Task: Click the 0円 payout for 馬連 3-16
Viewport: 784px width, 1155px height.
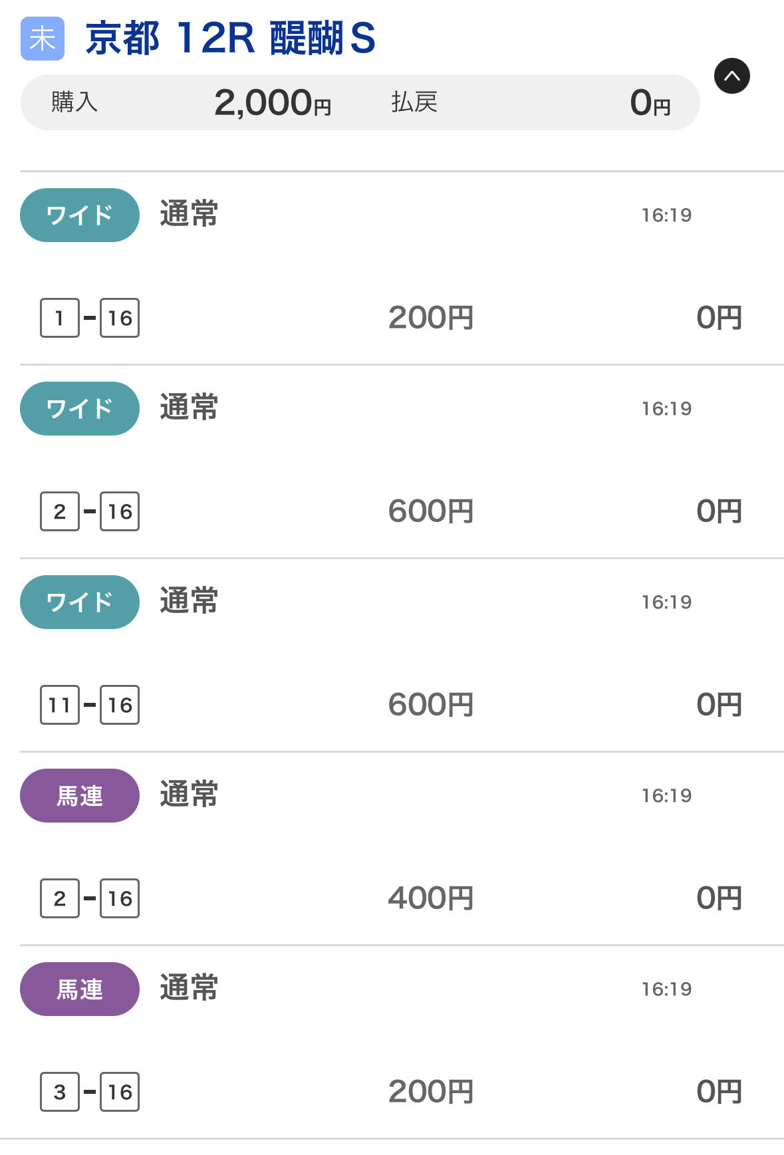Action: coord(719,1092)
